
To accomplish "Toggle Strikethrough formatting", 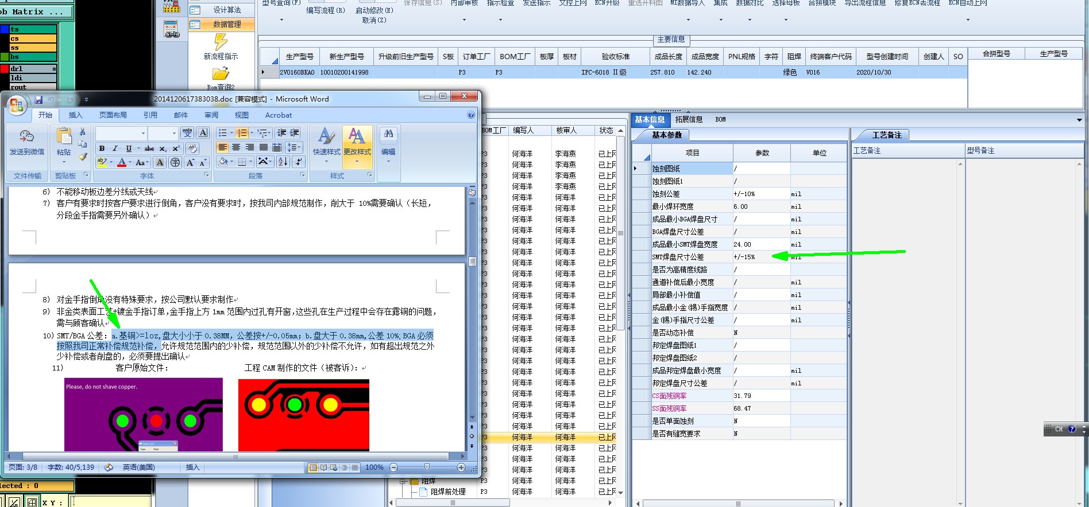I will (149, 148).
